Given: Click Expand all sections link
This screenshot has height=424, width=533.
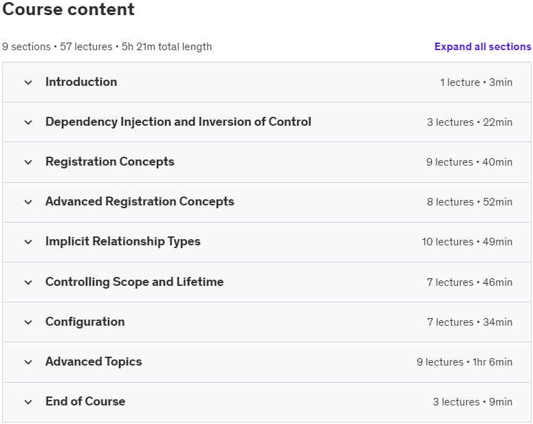Looking at the screenshot, I should [x=483, y=47].
